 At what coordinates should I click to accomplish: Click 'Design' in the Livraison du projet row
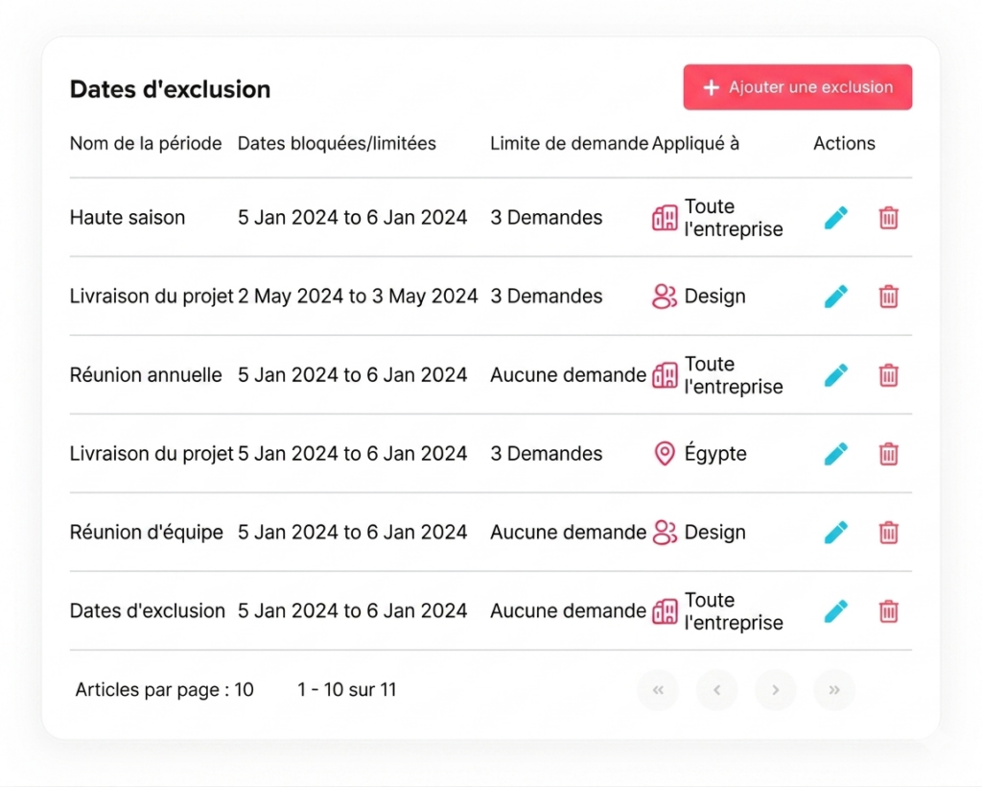[x=715, y=296]
